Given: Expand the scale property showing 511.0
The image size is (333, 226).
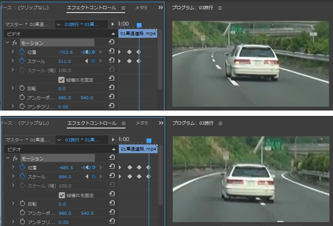Looking at the screenshot, I should click(12, 61).
